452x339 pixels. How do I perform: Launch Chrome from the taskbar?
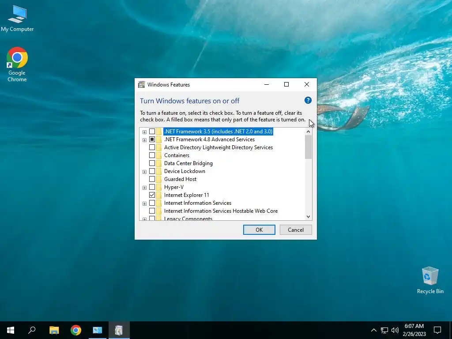coord(76,330)
